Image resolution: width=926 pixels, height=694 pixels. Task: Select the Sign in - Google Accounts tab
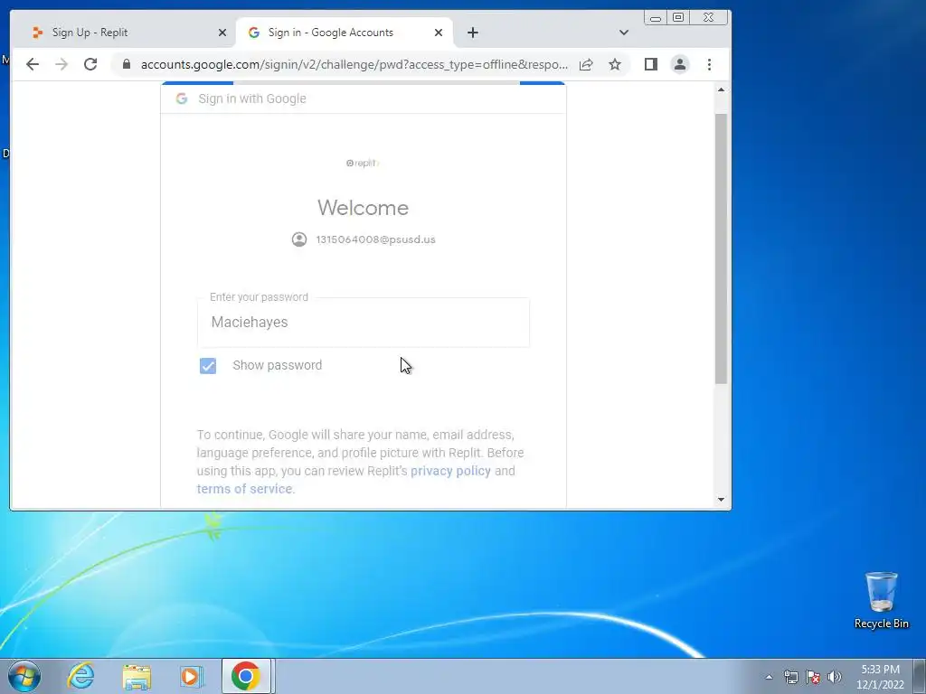345,33
